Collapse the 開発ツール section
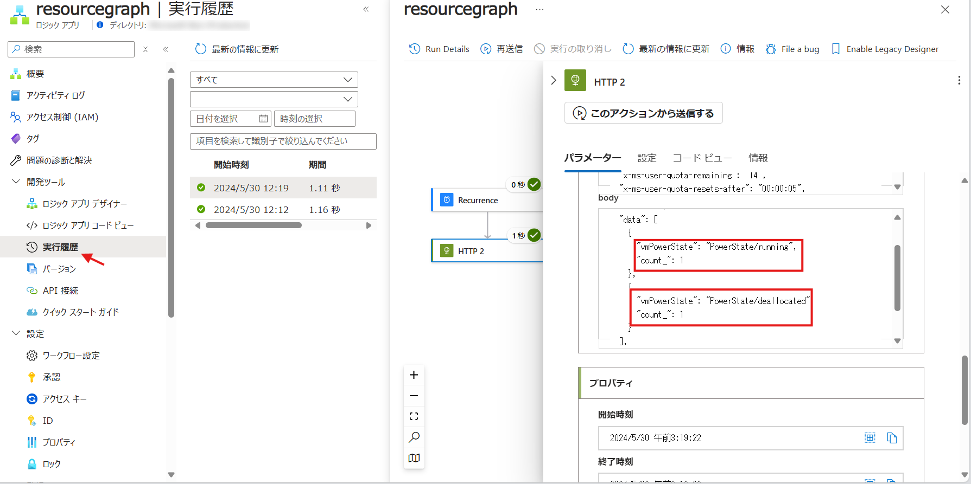 click(16, 182)
